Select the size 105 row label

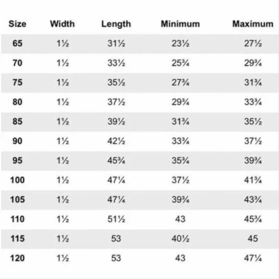17,200
